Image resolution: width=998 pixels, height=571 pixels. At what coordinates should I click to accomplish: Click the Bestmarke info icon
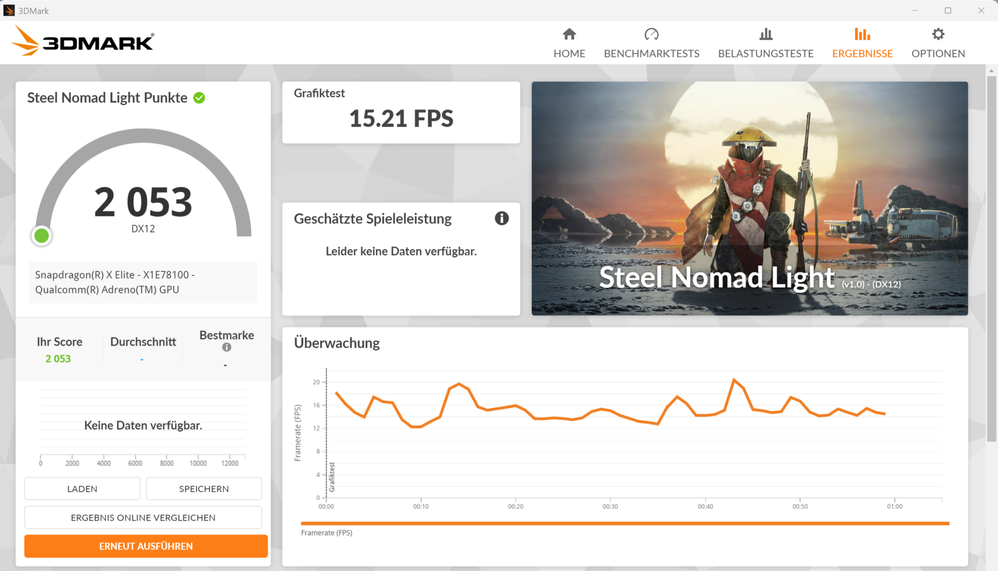click(x=227, y=347)
